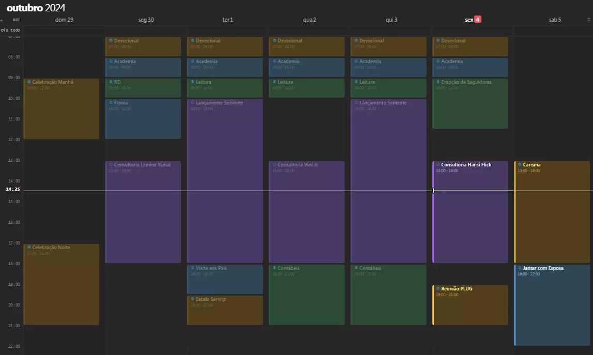This screenshot has height=355, width=593.
Task: Click clock icon on Faxina event
Action: pyautogui.click(x=111, y=103)
